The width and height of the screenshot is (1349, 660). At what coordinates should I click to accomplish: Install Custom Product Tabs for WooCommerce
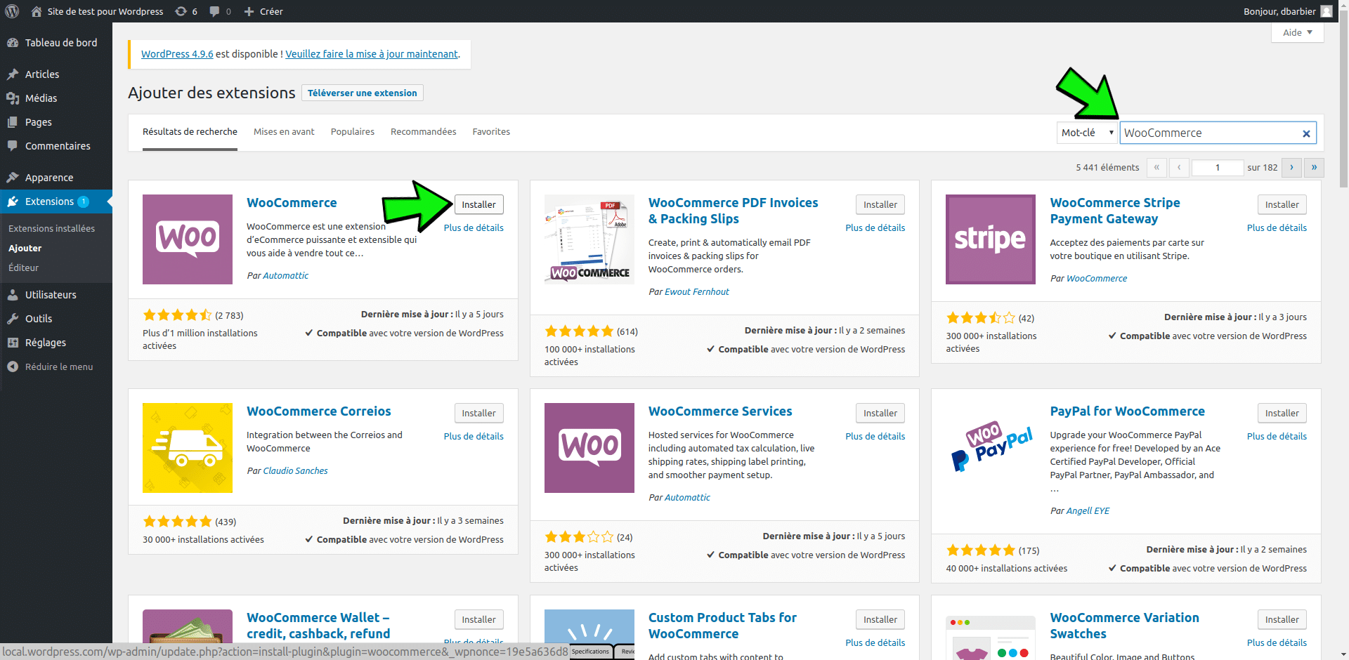880,620
